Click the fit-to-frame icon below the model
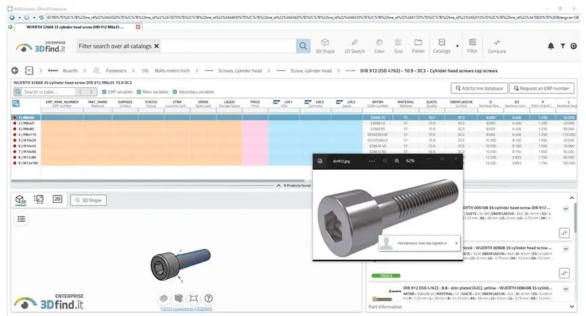The image size is (586, 316). click(193, 298)
